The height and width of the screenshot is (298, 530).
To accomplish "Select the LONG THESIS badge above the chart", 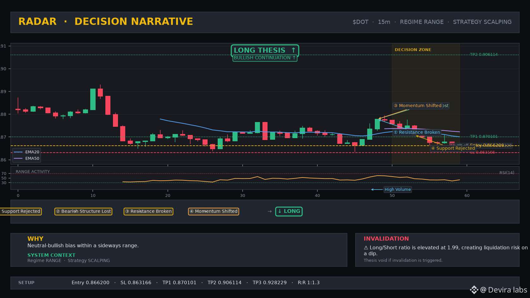I will pyautogui.click(x=265, y=50).
